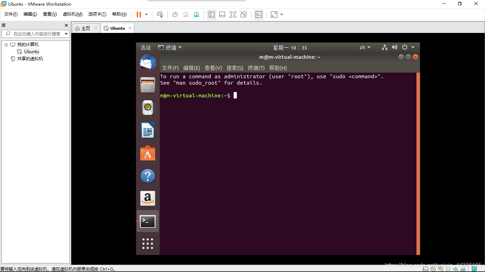Click the CD/DVD drive status icon
The width and height of the screenshot is (485, 272).
click(433, 269)
